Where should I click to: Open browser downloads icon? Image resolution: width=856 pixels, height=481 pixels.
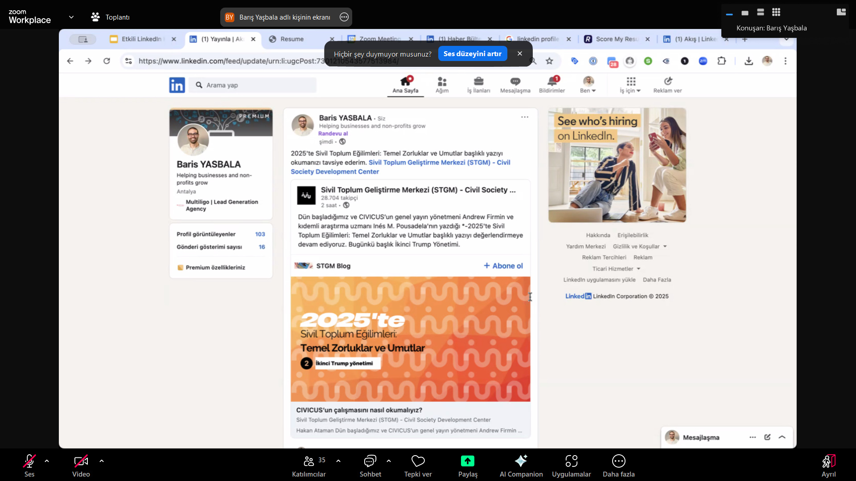749,61
